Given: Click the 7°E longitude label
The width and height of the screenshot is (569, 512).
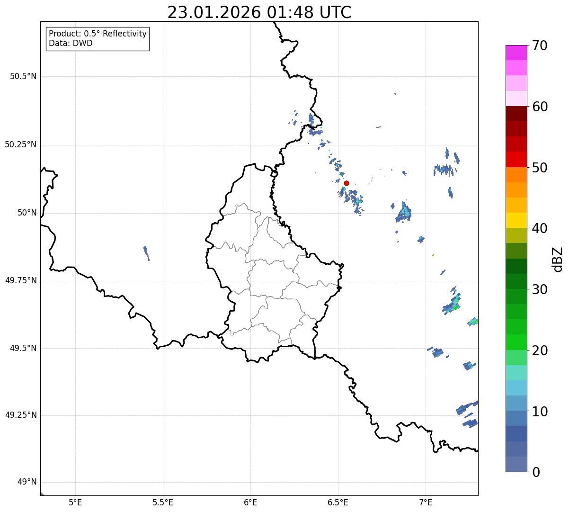Looking at the screenshot, I should 426,502.
